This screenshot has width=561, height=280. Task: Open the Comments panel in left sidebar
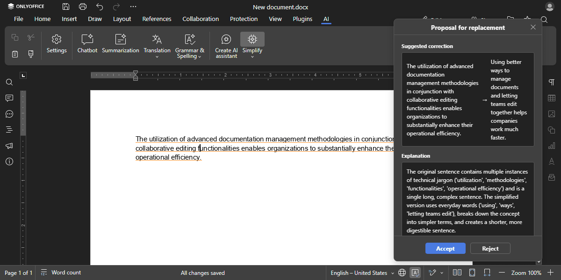[9, 98]
